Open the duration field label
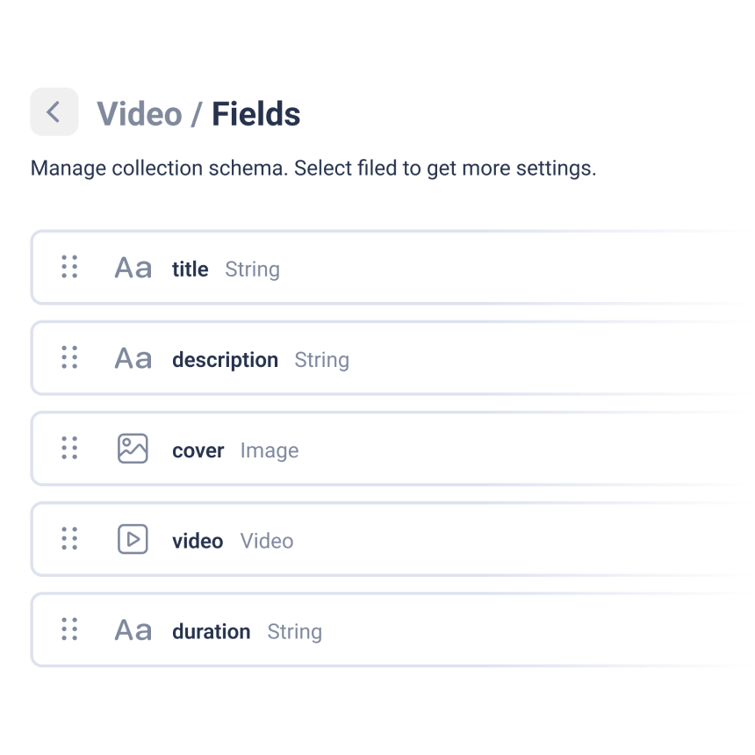This screenshot has height=755, width=755. coord(212,632)
